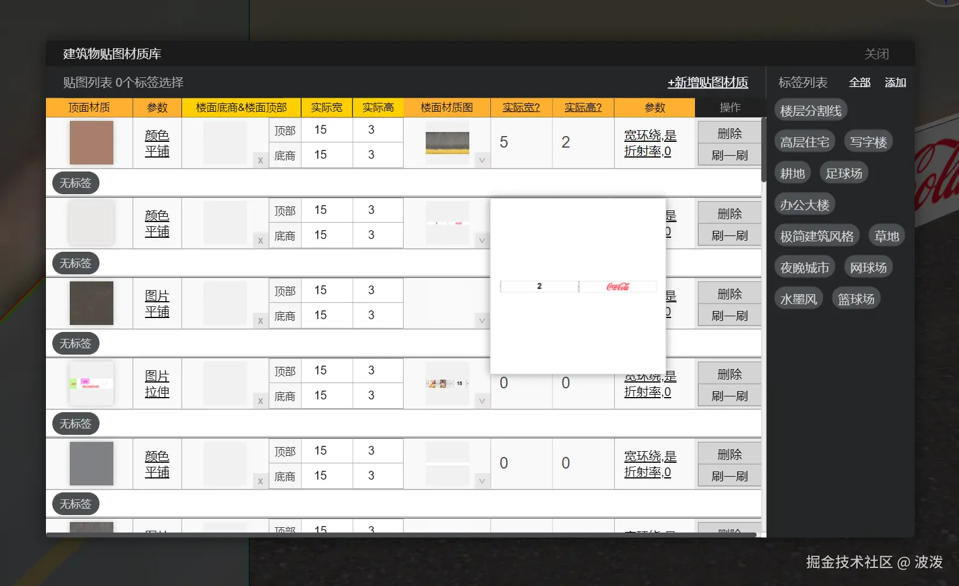Pick the gray top material color swatch in fifth row
959x586 pixels.
pos(91,464)
